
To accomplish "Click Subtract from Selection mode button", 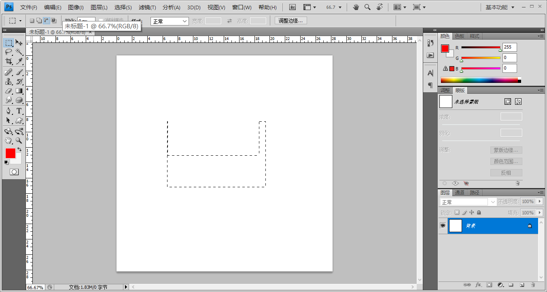I will 47,21.
